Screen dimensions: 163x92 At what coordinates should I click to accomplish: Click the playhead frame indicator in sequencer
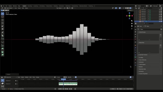coord(63,79)
